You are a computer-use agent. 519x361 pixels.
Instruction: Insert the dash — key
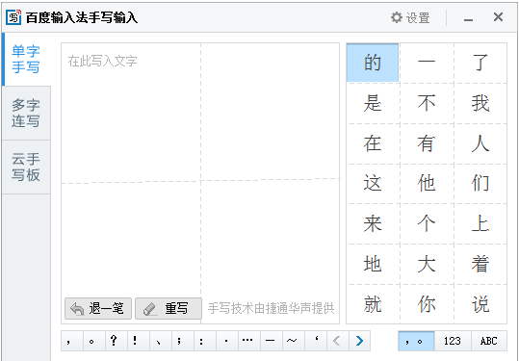272,341
